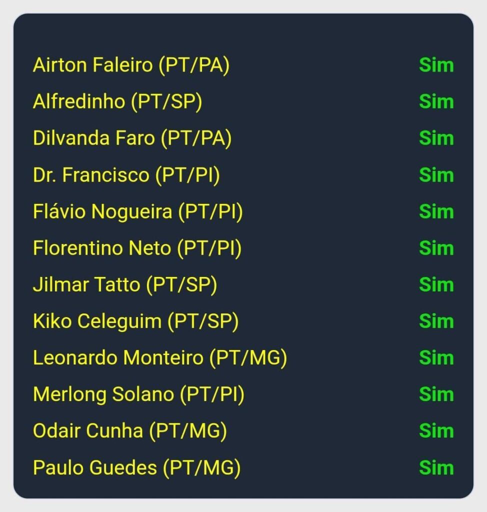Click the Sim vote for Leonardo Monteiro
Image resolution: width=487 pixels, height=512 pixels.
pos(436,358)
